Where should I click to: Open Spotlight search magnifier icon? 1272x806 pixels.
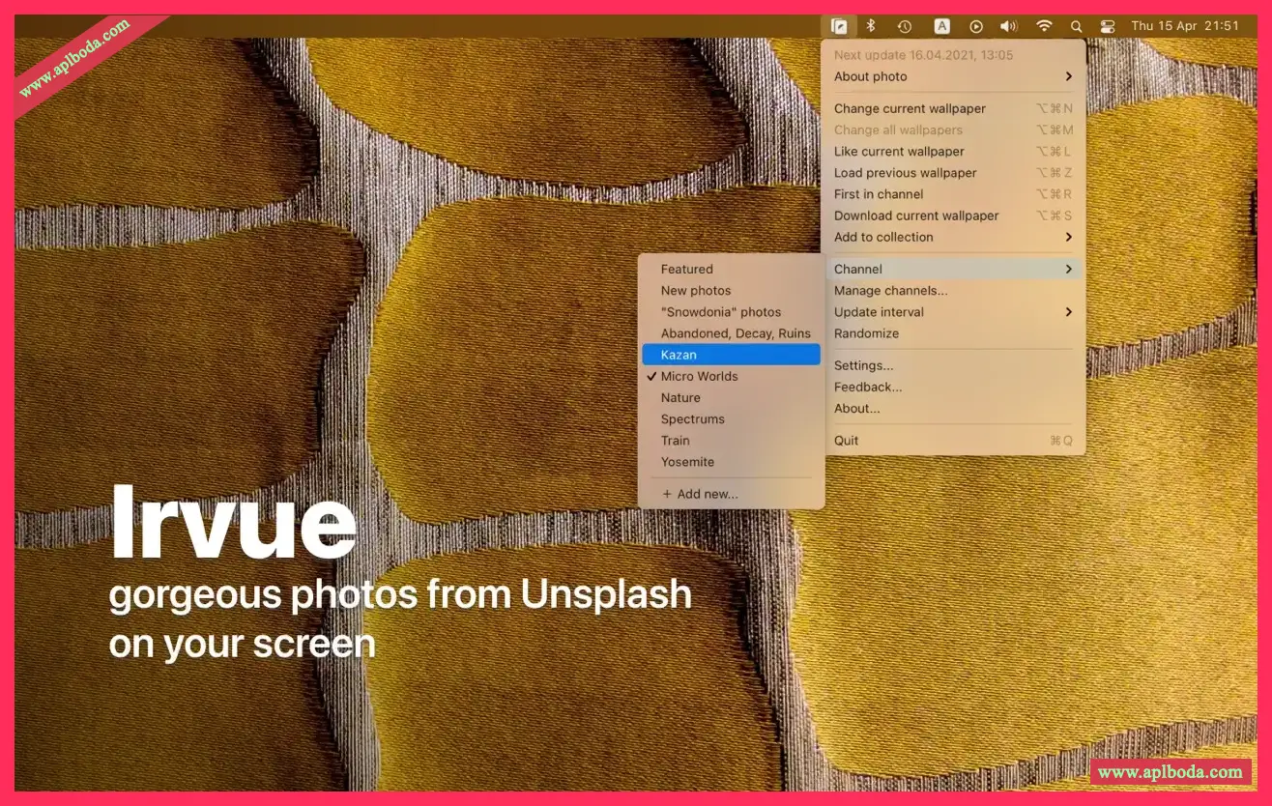point(1076,27)
